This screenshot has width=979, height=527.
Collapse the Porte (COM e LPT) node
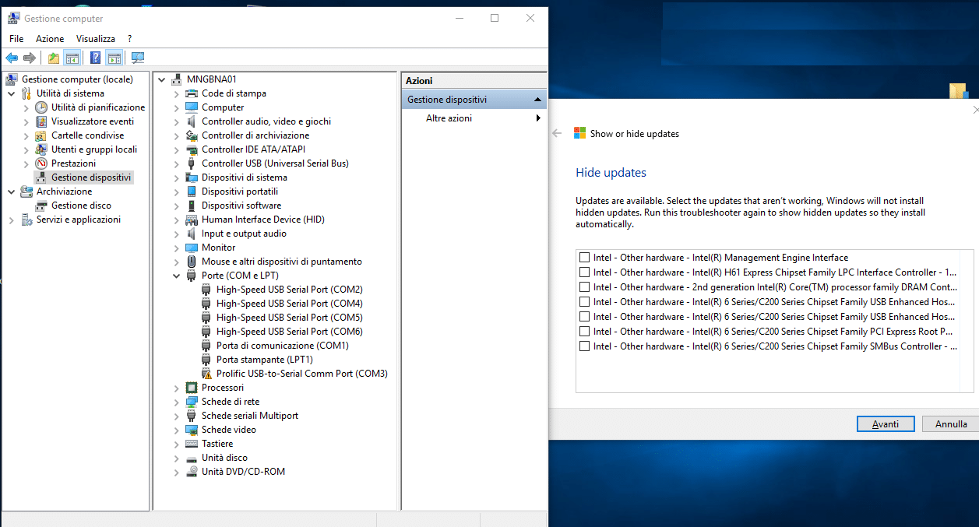(176, 276)
